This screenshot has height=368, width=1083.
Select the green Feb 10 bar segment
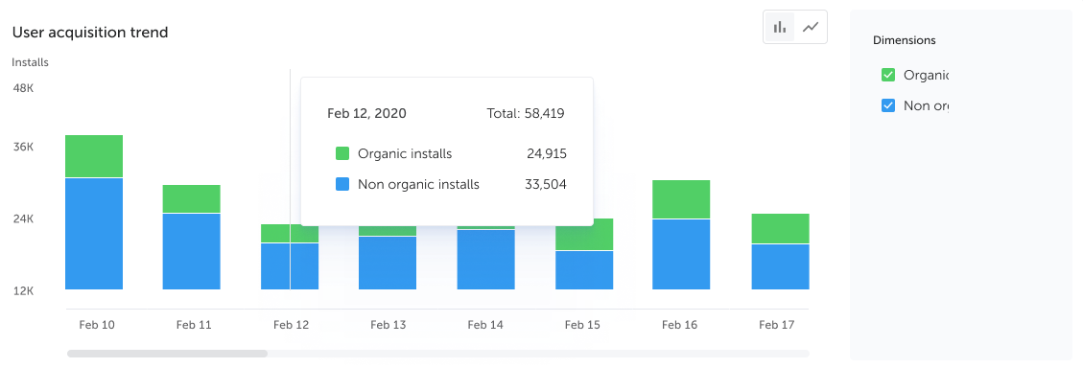(x=94, y=157)
